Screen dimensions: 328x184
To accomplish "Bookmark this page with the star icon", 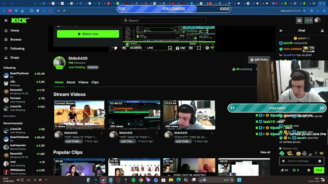I will [x=58, y=11].
